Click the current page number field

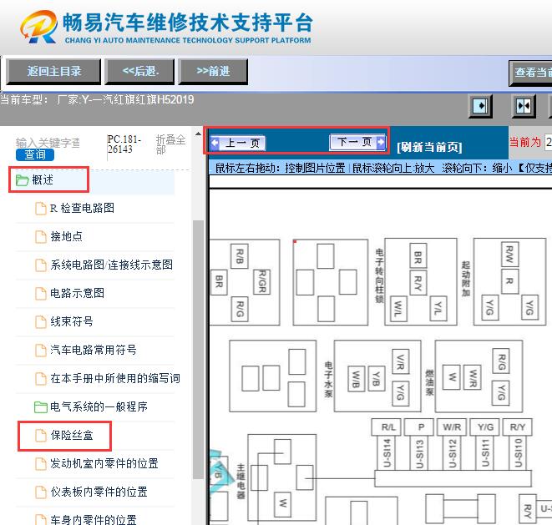point(548,142)
